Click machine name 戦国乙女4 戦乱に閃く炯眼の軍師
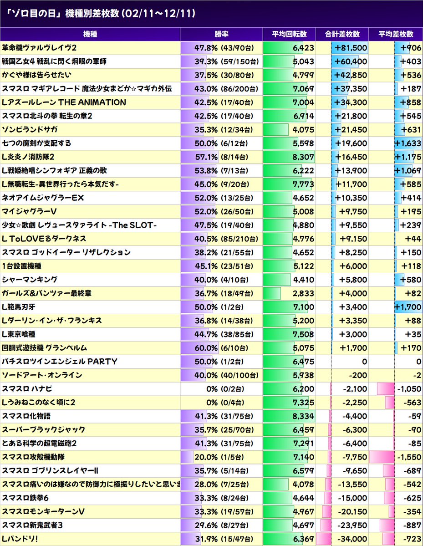 click(x=54, y=61)
